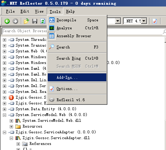Open assembly with the folder icon
This screenshot has width=166, height=150.
[x=26, y=21]
